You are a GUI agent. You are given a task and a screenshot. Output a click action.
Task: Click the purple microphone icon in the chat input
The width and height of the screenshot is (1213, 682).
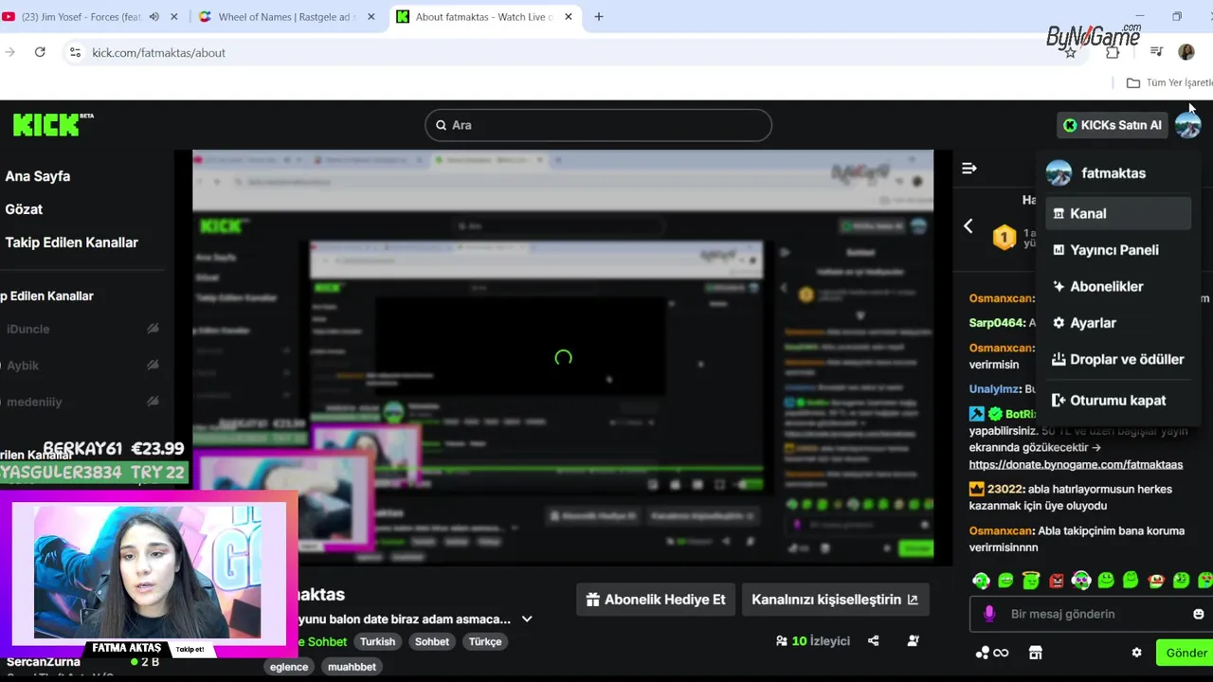988,614
